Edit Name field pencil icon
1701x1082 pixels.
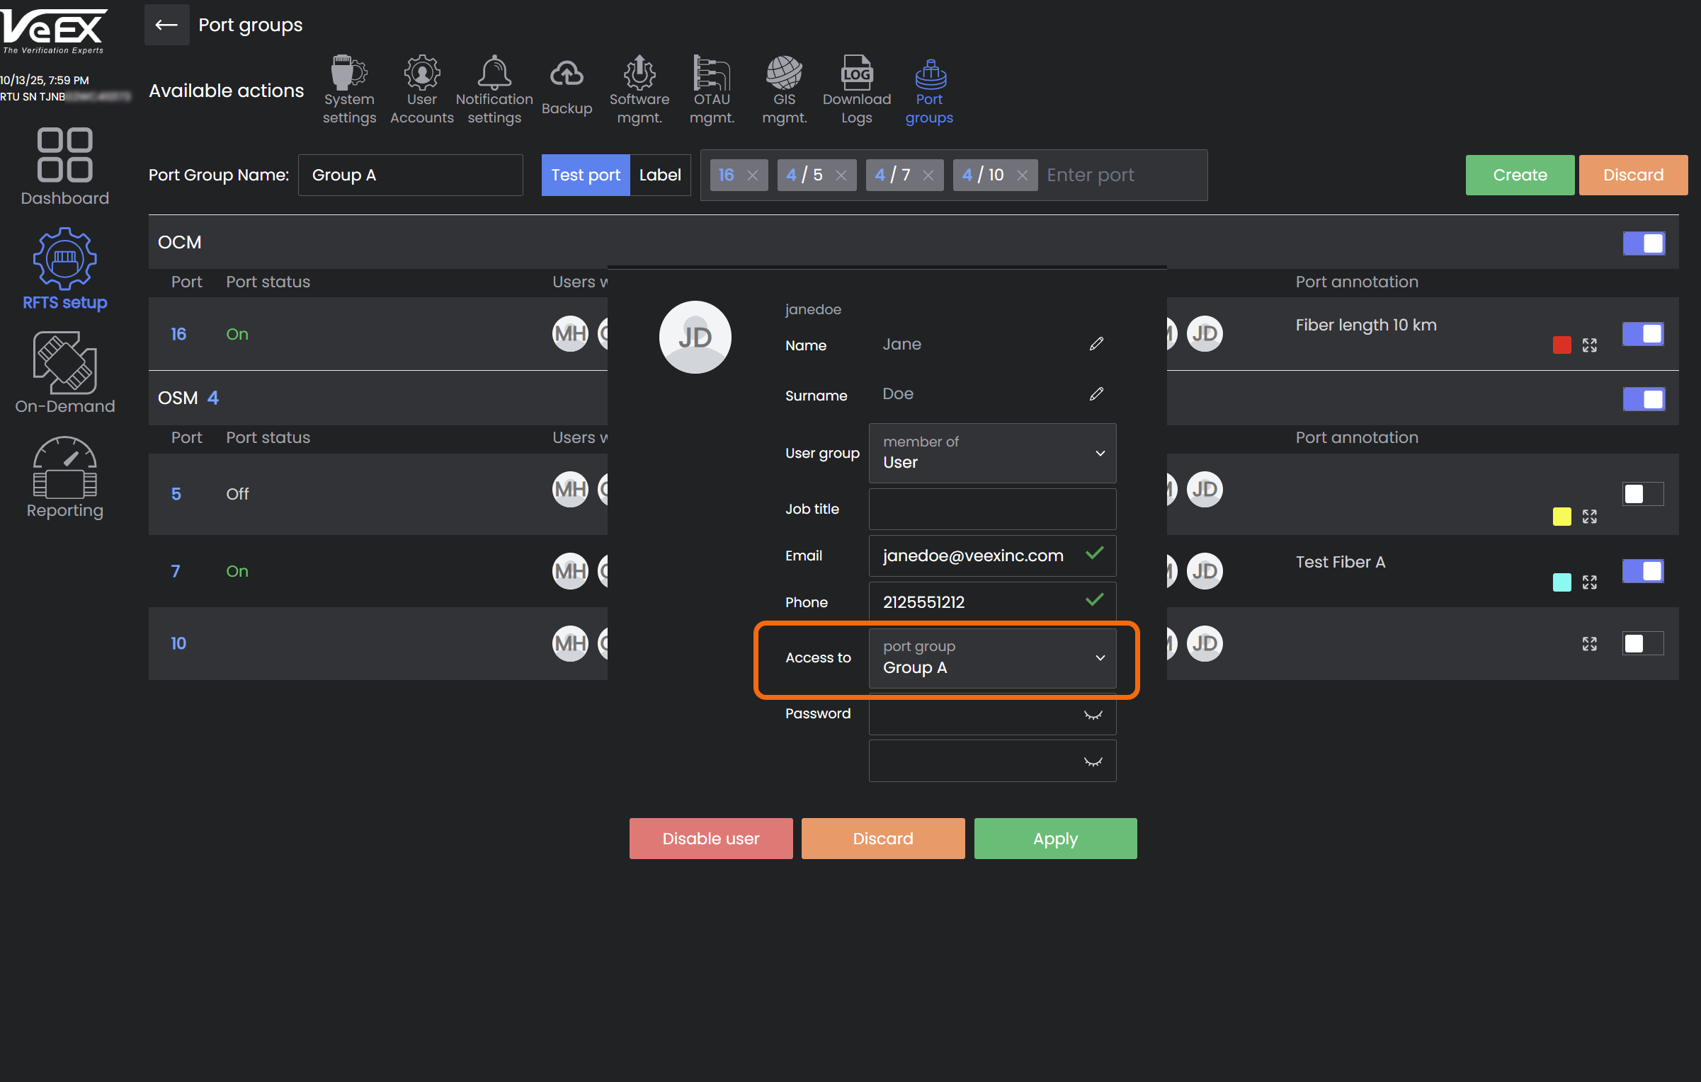(1096, 344)
